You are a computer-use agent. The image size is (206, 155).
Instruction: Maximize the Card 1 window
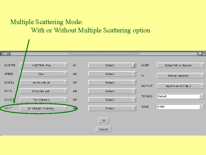[x=204, y=54]
